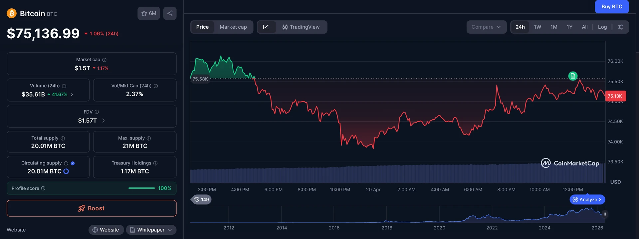Open Total supply info icon

(63, 138)
